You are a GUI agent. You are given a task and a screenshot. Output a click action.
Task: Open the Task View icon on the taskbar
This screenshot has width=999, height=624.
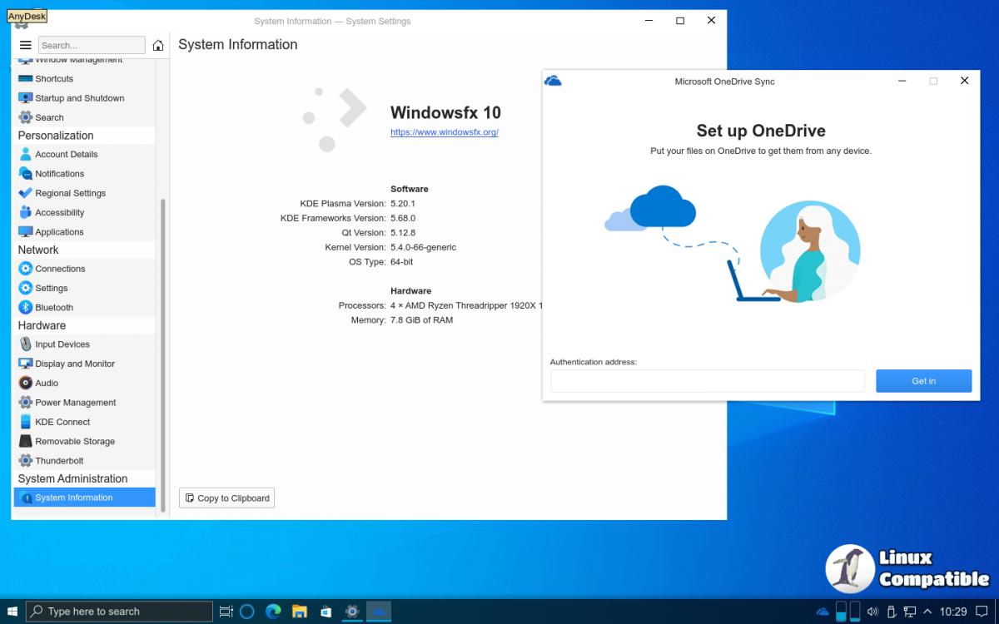226,612
